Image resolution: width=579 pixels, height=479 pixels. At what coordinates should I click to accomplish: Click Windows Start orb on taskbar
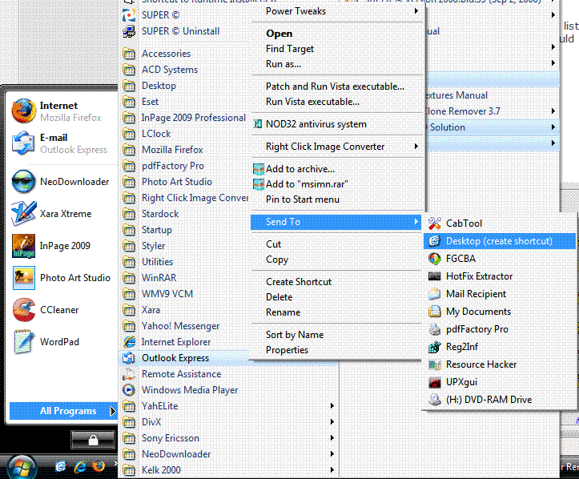(21, 467)
